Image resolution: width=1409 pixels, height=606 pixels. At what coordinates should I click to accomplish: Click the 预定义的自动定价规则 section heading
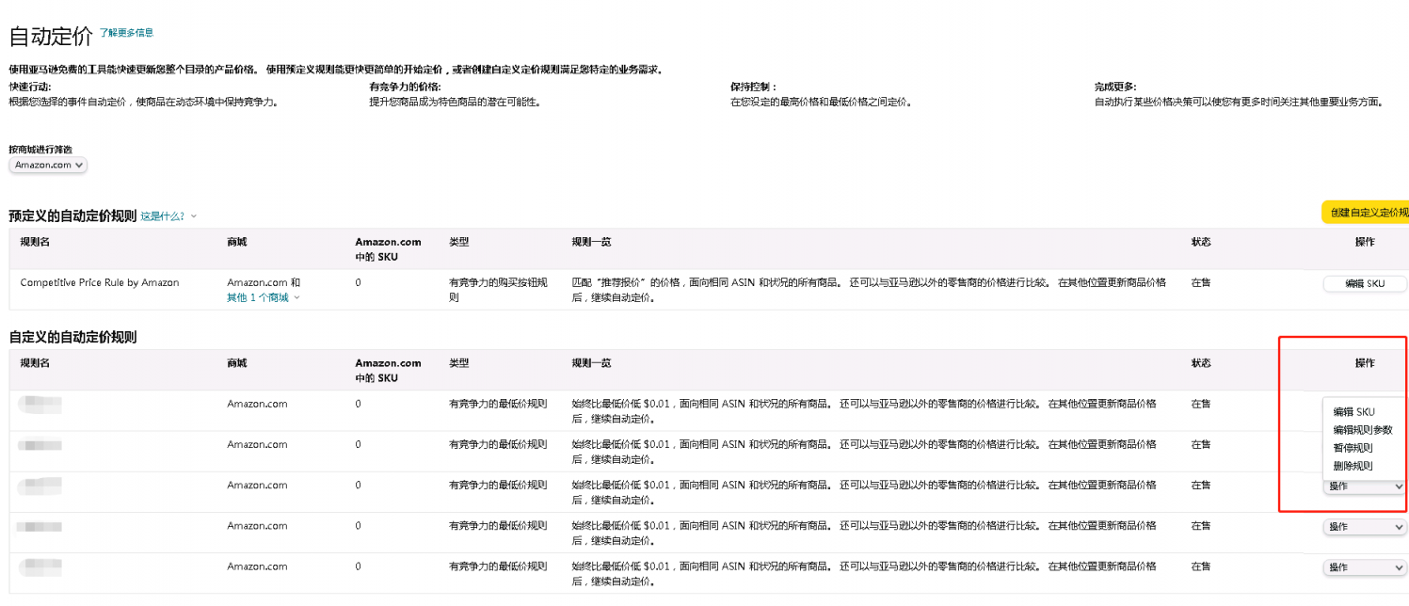[x=72, y=215]
